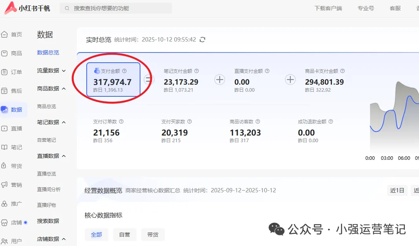419x246 pixels.
Task: Collapse the 商品数据 section
Action: pyautogui.click(x=64, y=89)
